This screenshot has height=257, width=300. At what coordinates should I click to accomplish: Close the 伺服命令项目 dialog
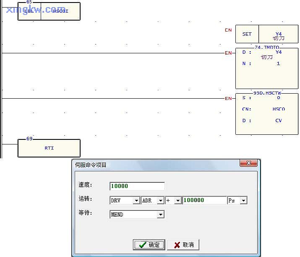248,163
